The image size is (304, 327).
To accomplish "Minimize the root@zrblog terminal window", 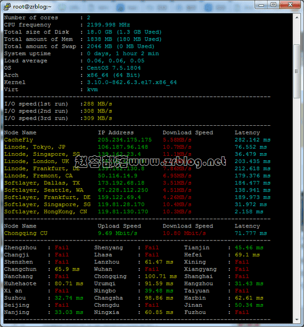I will coord(261,4).
